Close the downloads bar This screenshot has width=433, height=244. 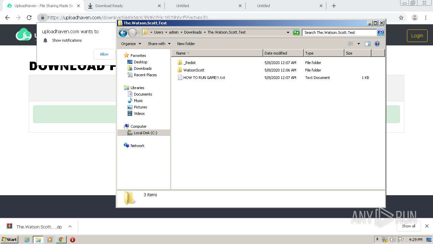pyautogui.click(x=427, y=226)
